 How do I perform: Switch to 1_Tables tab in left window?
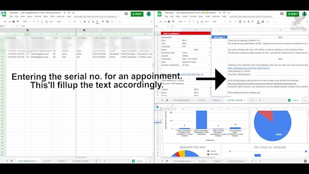point(62,161)
